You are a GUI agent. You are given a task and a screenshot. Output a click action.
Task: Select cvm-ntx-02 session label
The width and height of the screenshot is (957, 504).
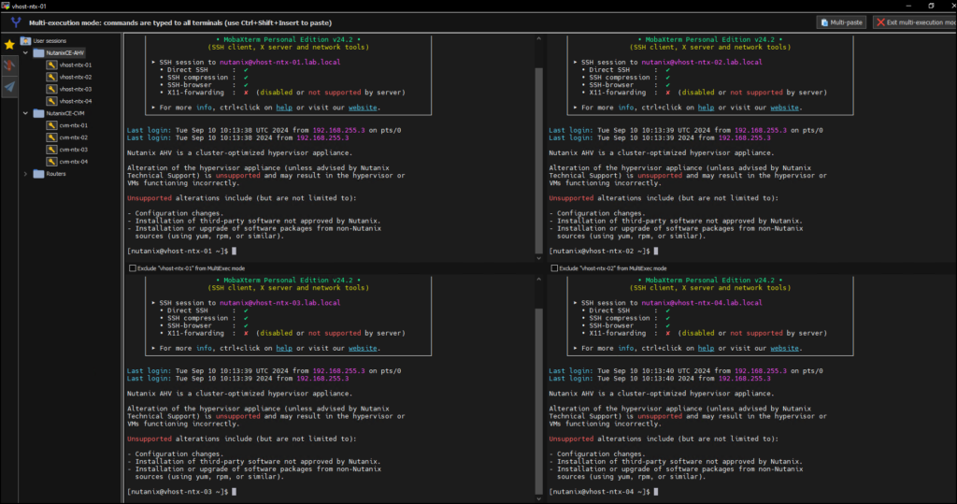pyautogui.click(x=74, y=137)
